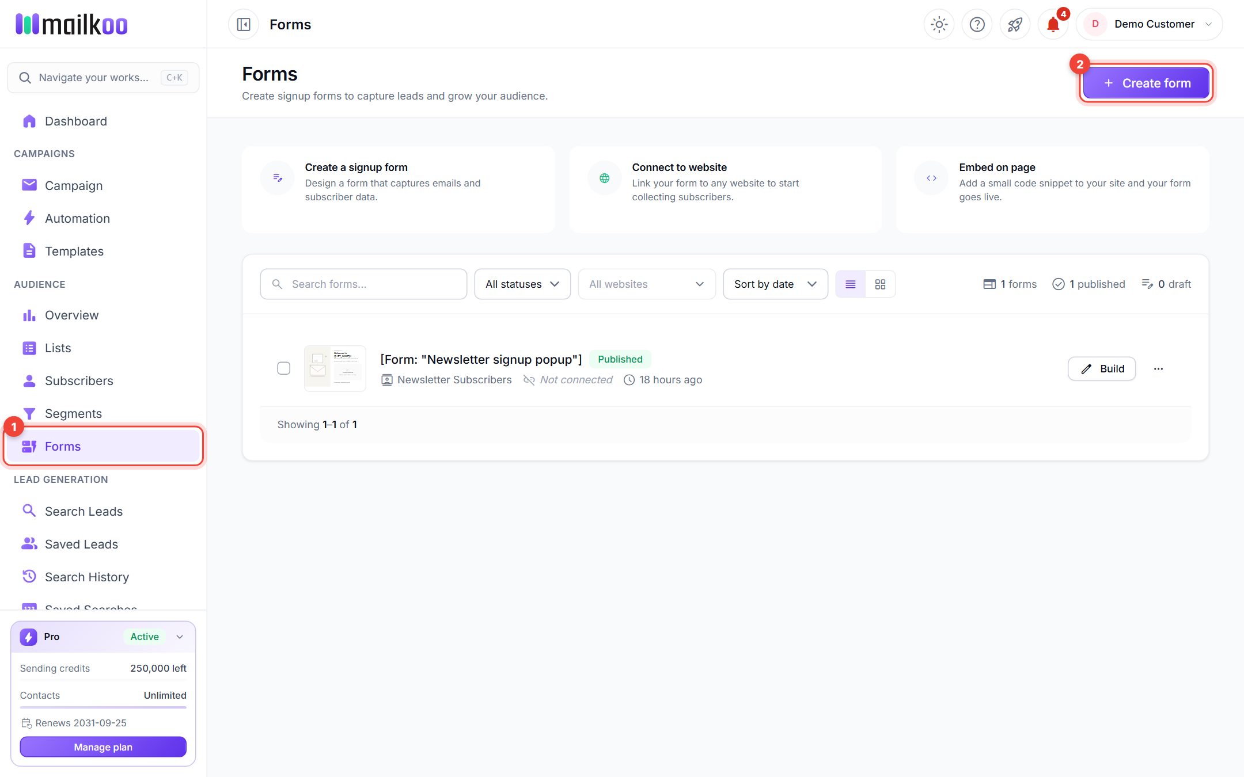Open Lists in sidebar
Image resolution: width=1244 pixels, height=777 pixels.
coord(103,348)
